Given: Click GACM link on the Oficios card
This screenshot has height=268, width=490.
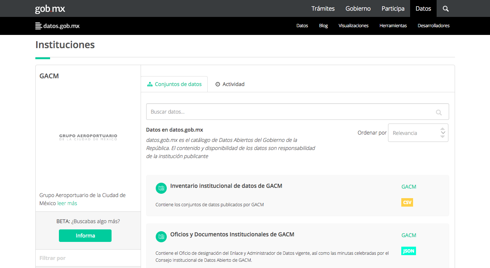Looking at the screenshot, I should tap(409, 235).
